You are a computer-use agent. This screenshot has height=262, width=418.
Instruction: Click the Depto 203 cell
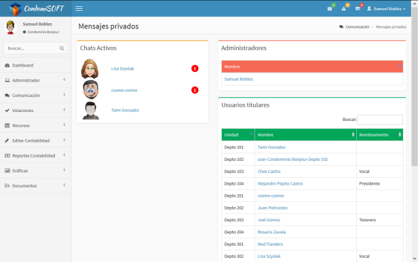point(238,220)
